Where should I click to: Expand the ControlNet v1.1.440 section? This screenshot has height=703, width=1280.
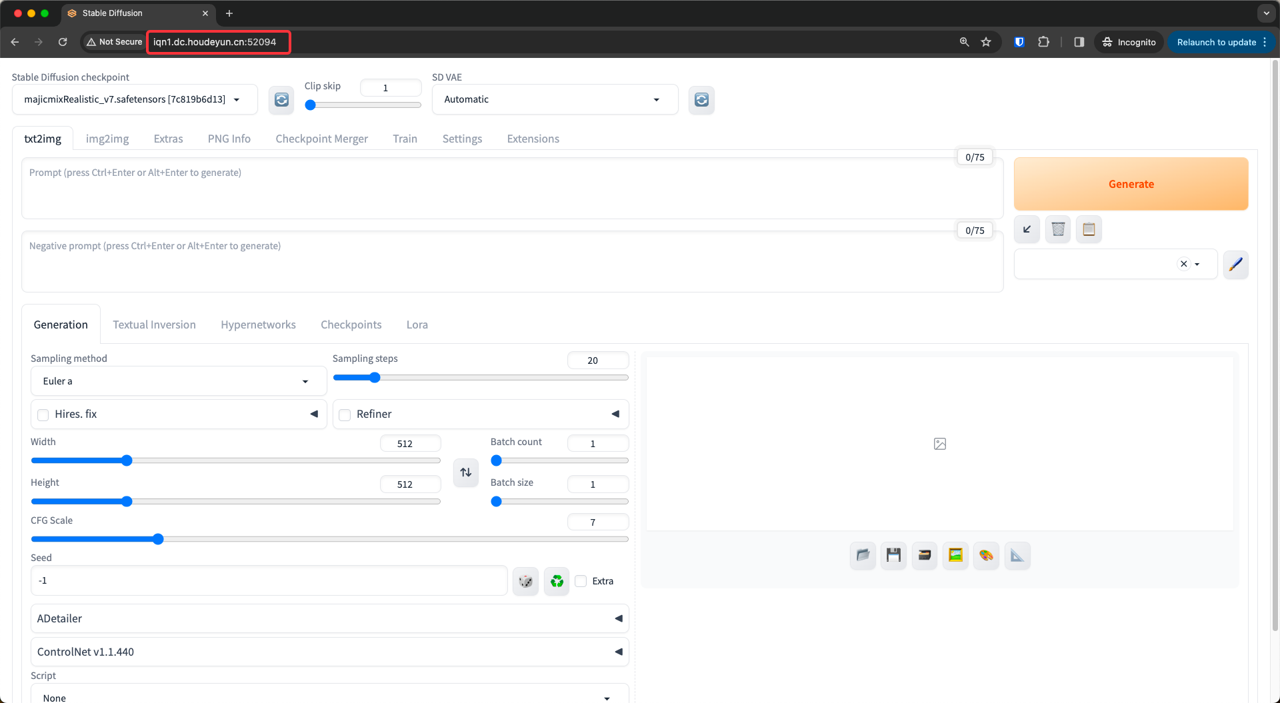[329, 652]
